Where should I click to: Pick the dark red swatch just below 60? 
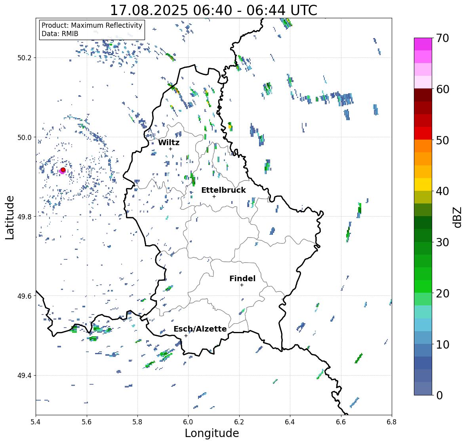(423, 95)
